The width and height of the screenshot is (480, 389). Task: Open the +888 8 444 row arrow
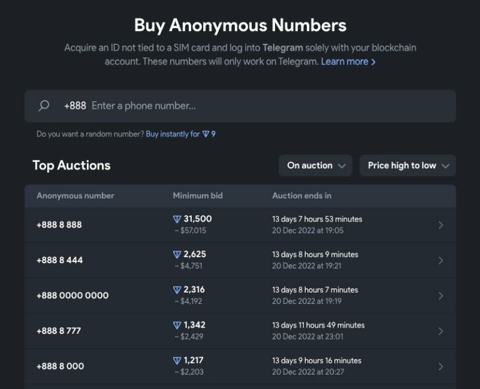tap(441, 260)
